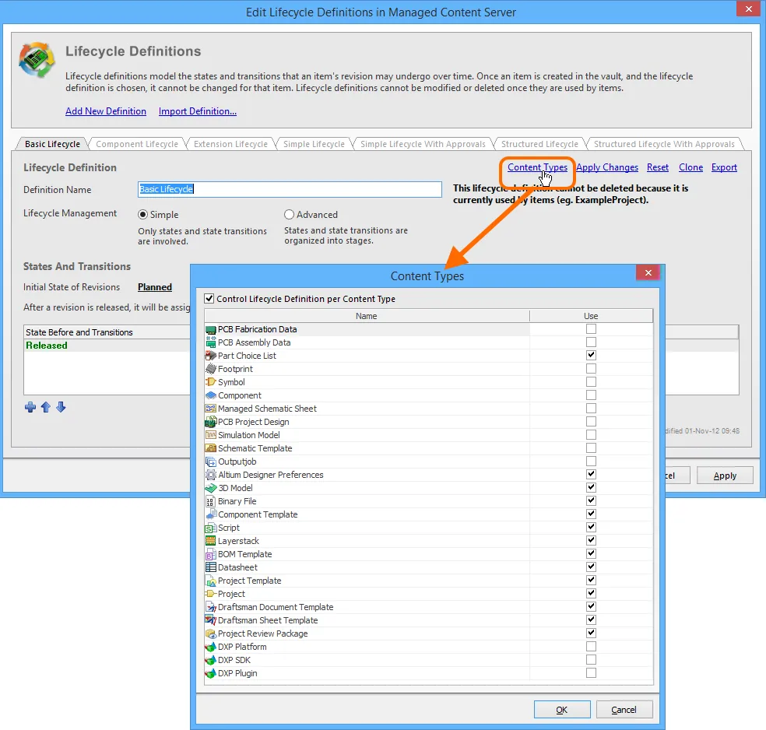This screenshot has width=766, height=730.
Task: Select Advanced lifecycle management radio
Action: (x=290, y=214)
